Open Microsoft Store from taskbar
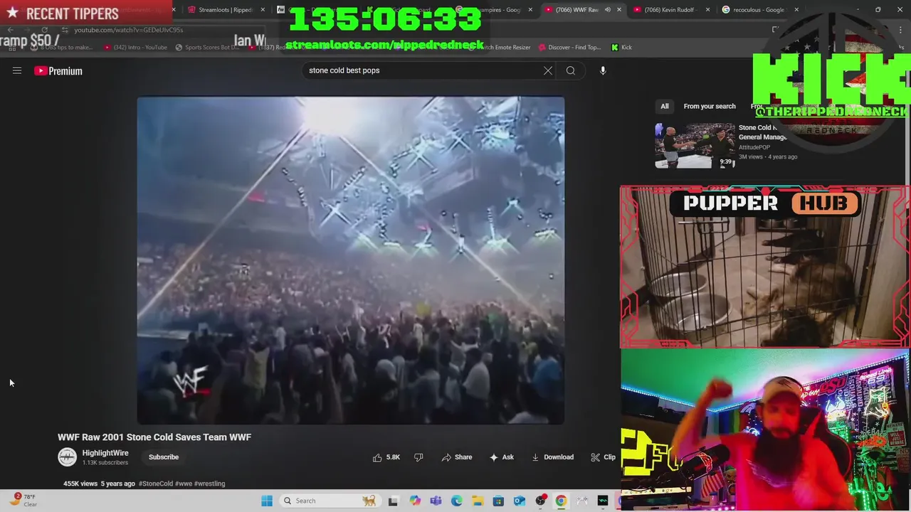The height and width of the screenshot is (512, 911). coord(498,501)
